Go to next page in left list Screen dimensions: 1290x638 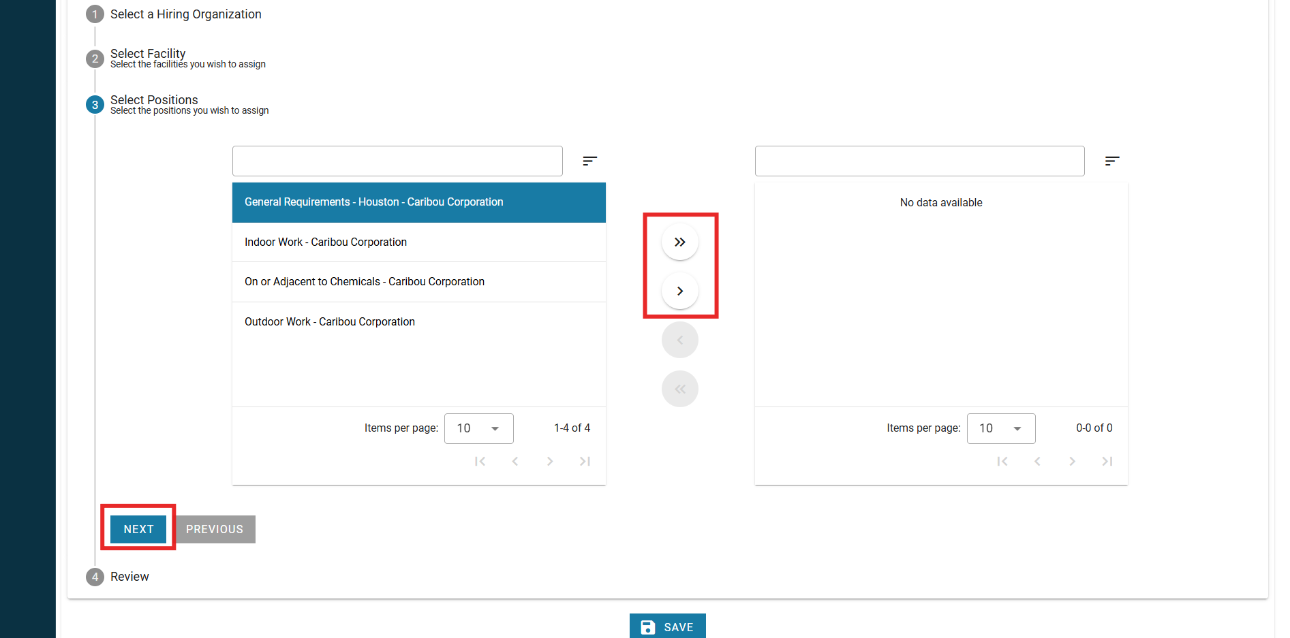click(550, 462)
